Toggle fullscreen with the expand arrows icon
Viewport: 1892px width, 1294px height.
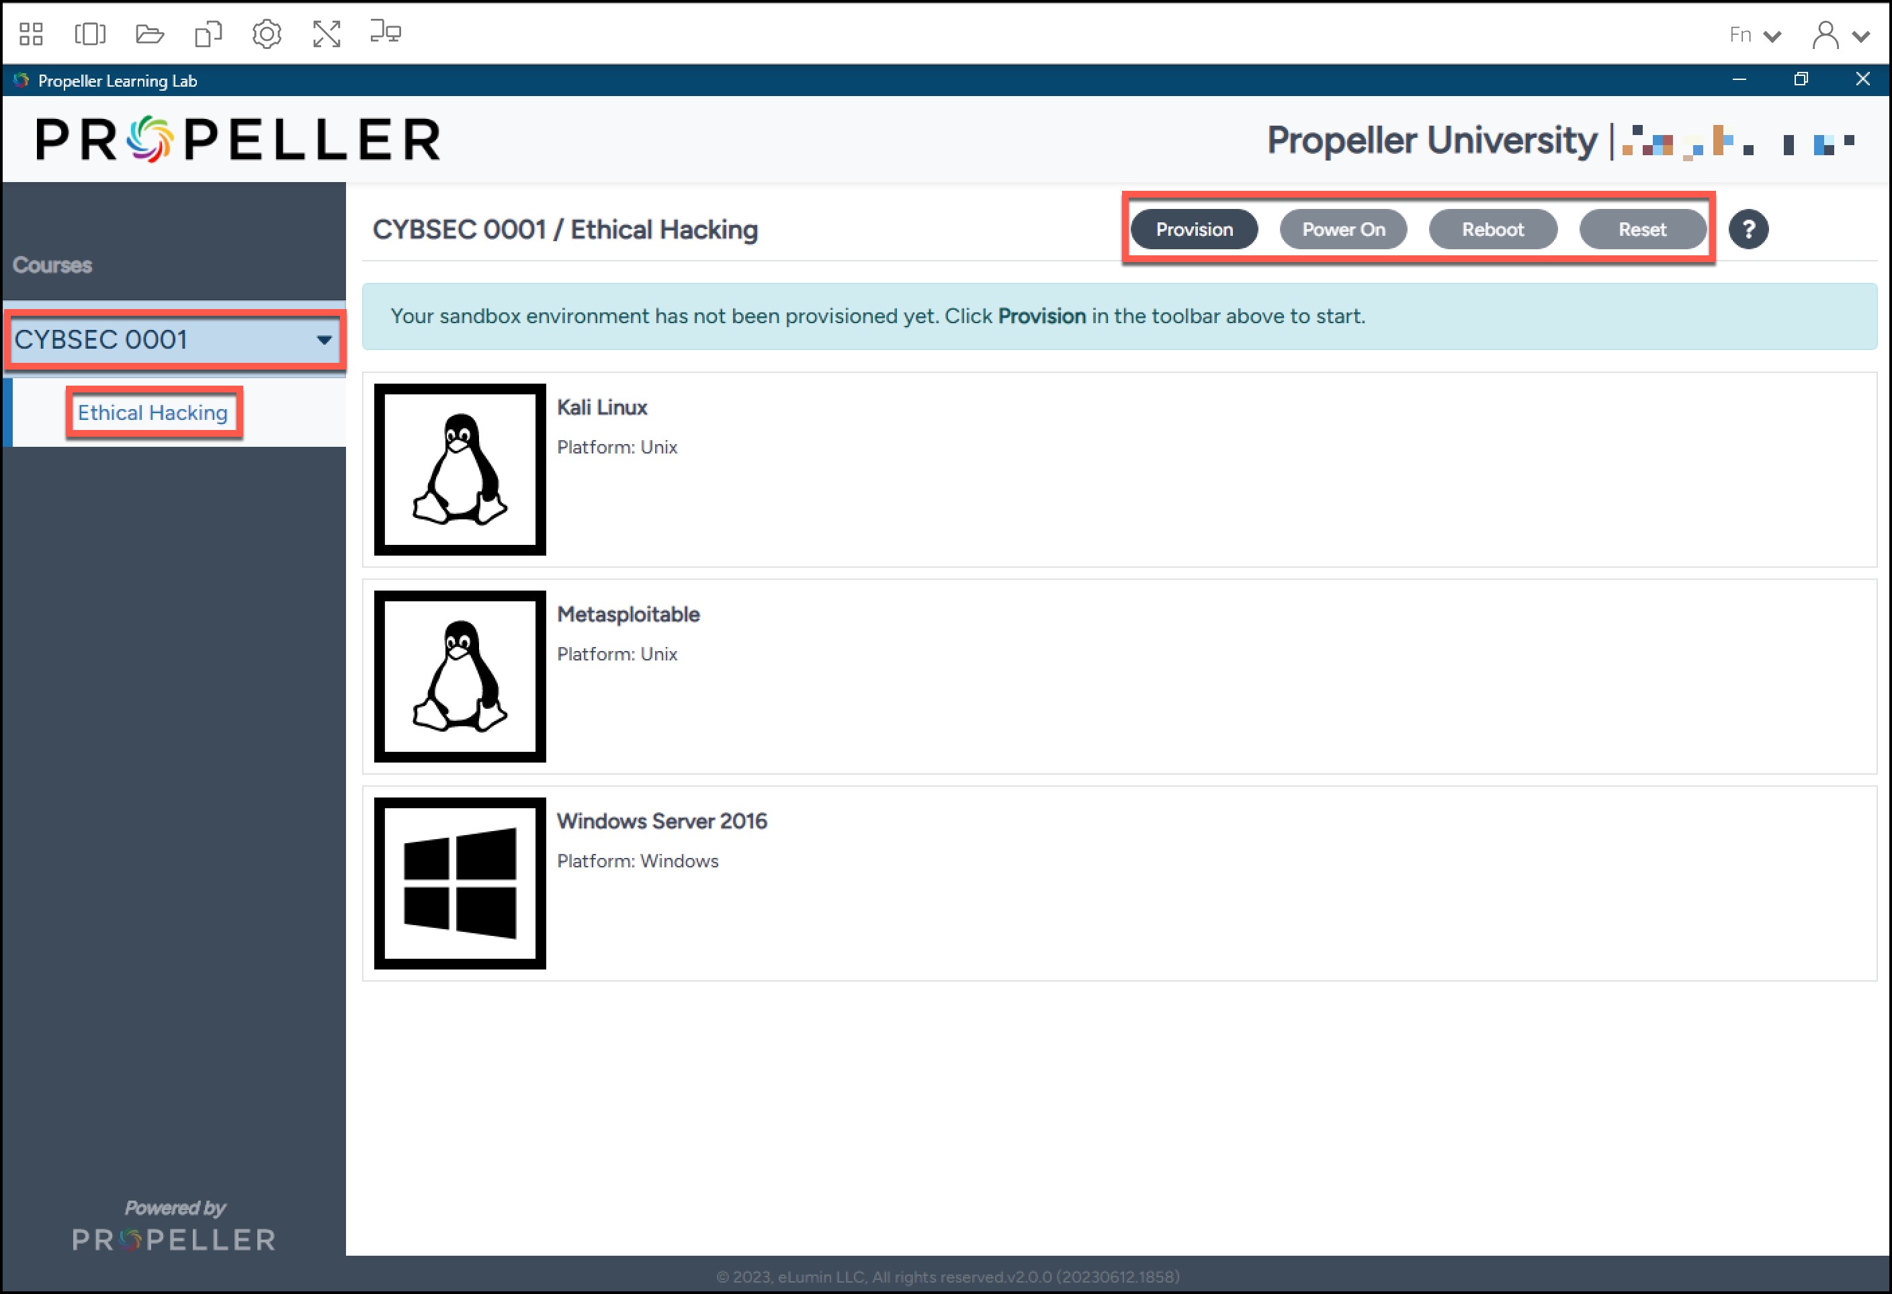pyautogui.click(x=327, y=34)
